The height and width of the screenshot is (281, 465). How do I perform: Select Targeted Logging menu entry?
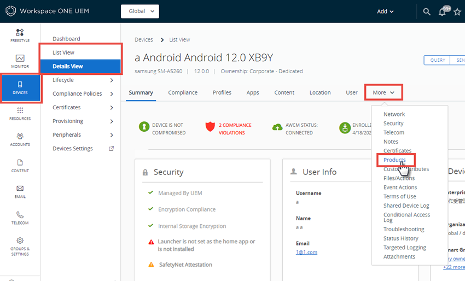[404, 248]
